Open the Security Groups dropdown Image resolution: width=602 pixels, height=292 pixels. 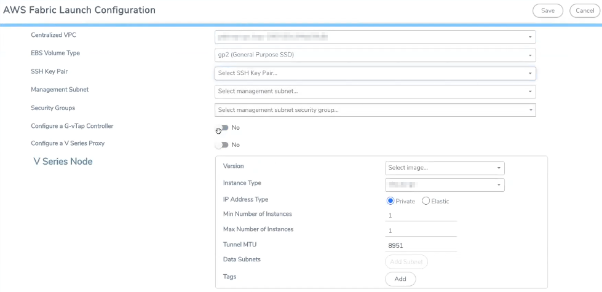(x=375, y=110)
